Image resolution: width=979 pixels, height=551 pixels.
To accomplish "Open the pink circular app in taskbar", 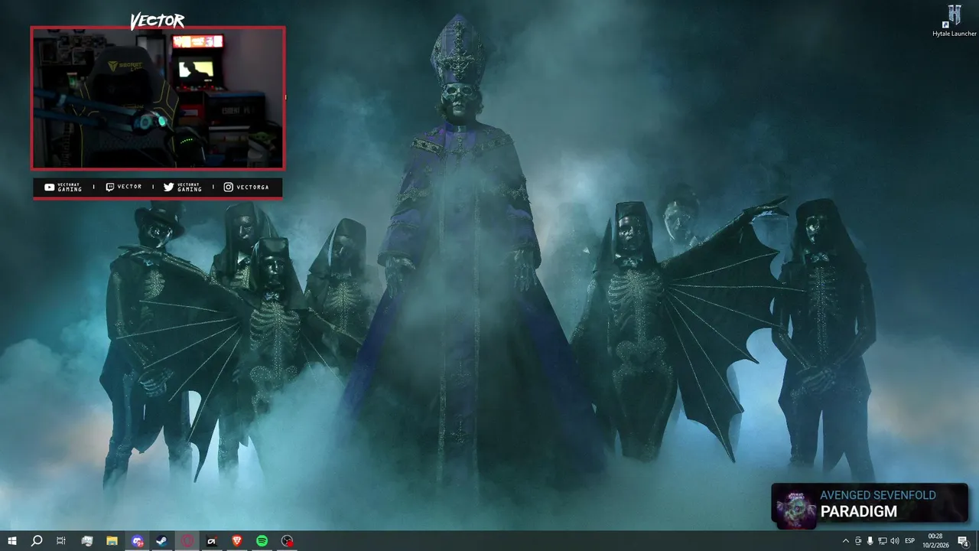I will tap(187, 541).
